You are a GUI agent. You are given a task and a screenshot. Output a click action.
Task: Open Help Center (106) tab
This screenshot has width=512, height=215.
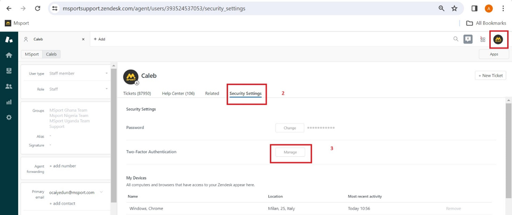178,93
